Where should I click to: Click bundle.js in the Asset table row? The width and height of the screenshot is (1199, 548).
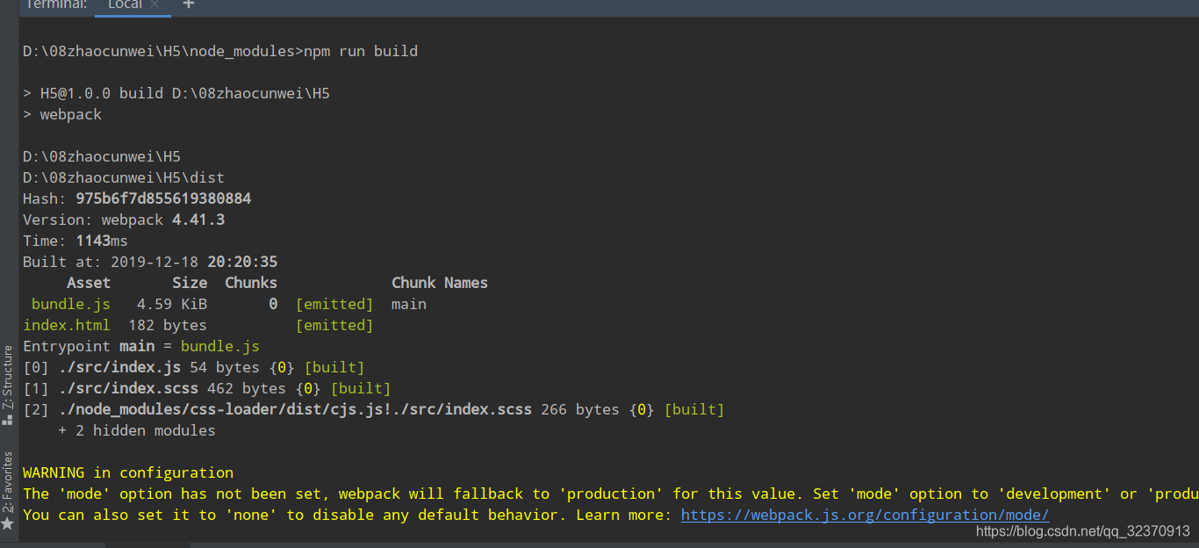coord(71,305)
